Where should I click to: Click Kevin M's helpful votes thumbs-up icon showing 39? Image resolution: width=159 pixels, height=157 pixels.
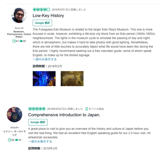tap(21, 41)
